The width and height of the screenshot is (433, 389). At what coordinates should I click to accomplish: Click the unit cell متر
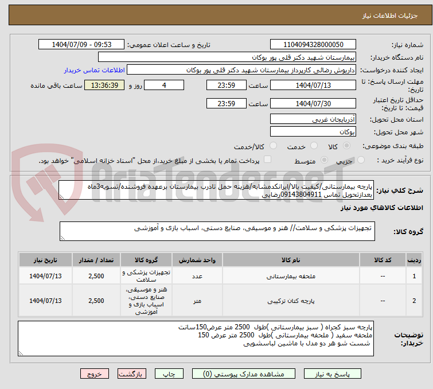tap(197, 301)
